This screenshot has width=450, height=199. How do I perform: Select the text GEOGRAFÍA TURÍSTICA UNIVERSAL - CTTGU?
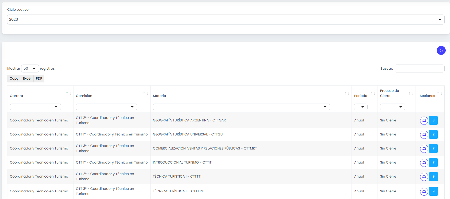(188, 134)
